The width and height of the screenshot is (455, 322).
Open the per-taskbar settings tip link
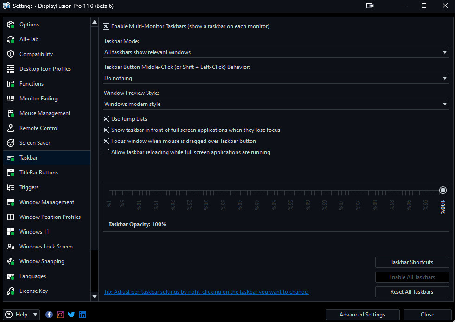[x=206, y=292]
